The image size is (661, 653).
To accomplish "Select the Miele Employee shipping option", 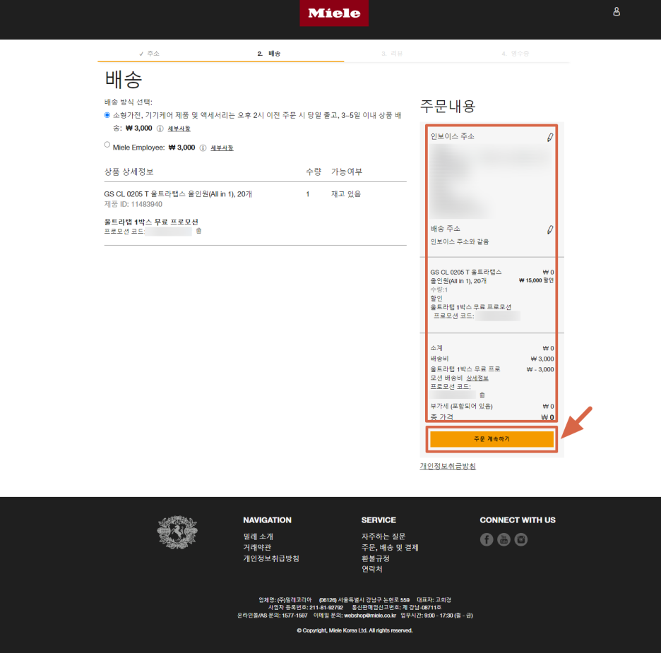I will pyautogui.click(x=107, y=145).
